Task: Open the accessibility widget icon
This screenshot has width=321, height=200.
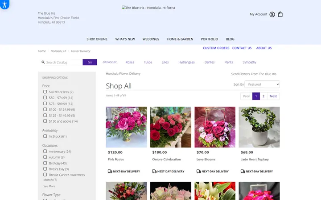Action: 4,4
